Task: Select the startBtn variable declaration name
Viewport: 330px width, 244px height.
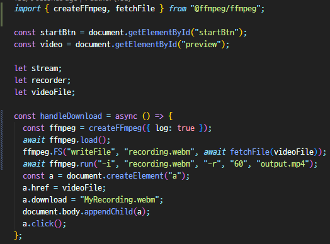Action: coord(58,33)
